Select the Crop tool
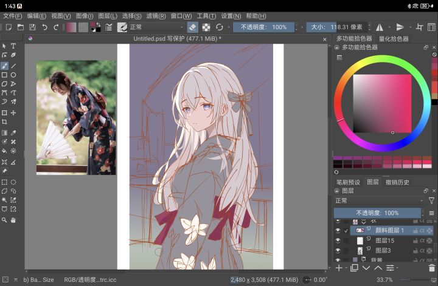The height and width of the screenshot is (286, 438). click(4, 121)
